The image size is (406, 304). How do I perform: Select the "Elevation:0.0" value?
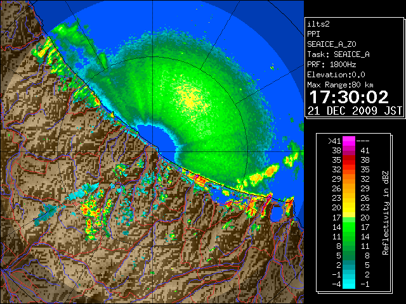coord(336,75)
